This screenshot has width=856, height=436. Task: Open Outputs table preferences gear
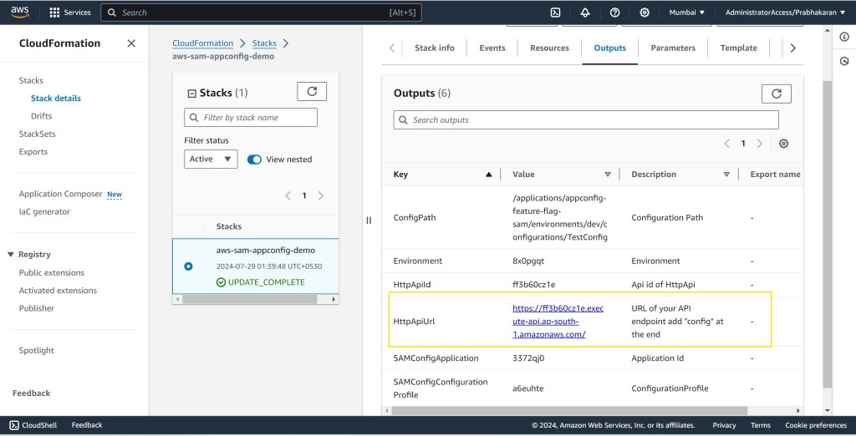[x=783, y=144]
